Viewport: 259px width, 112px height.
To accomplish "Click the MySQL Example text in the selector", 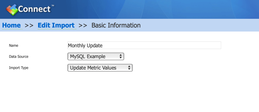I will point(88,57).
